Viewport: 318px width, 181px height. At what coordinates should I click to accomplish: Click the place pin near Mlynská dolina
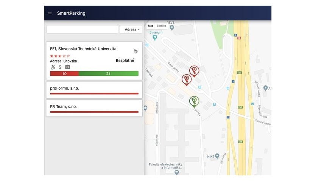click(x=265, y=88)
